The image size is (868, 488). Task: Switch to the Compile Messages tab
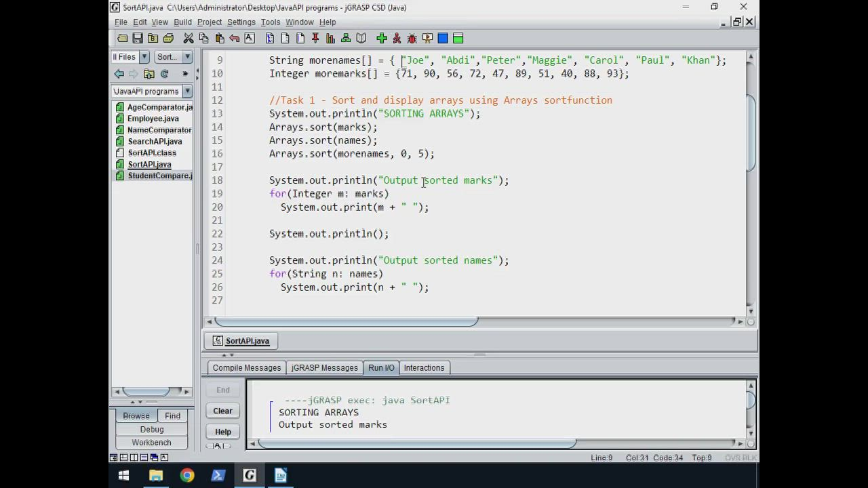[246, 368]
